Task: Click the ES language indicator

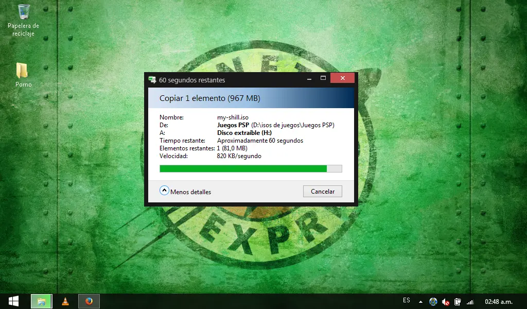Action: [407, 300]
